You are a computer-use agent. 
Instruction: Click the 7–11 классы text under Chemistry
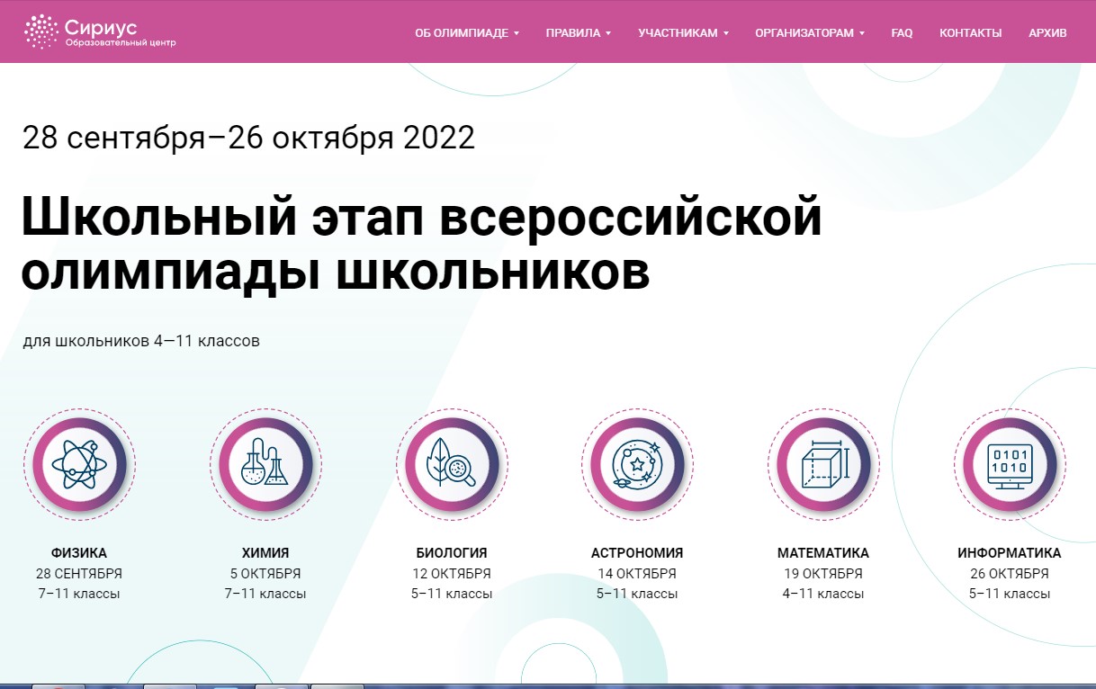pyautogui.click(x=265, y=594)
